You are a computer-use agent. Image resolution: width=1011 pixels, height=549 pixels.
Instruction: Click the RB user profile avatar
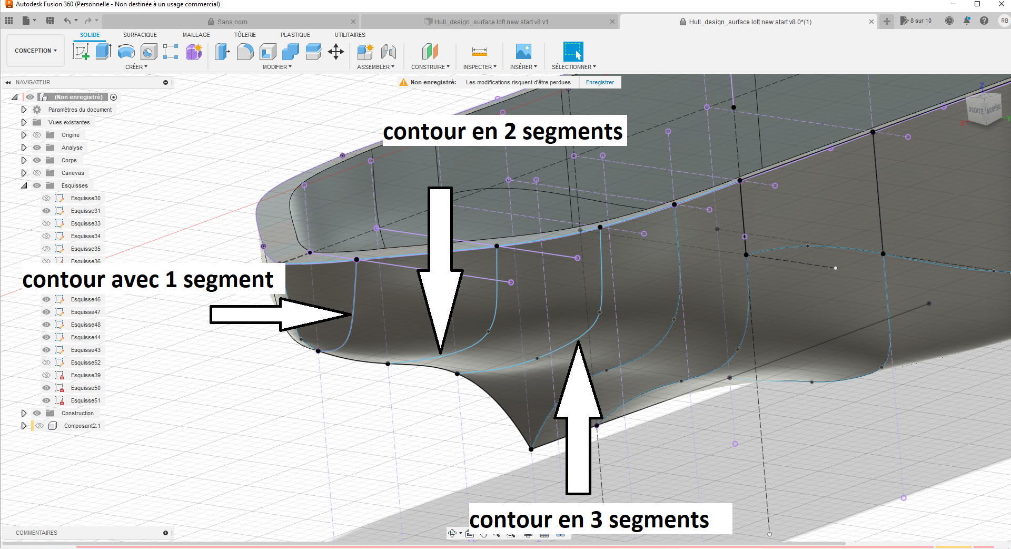pyautogui.click(x=1005, y=21)
